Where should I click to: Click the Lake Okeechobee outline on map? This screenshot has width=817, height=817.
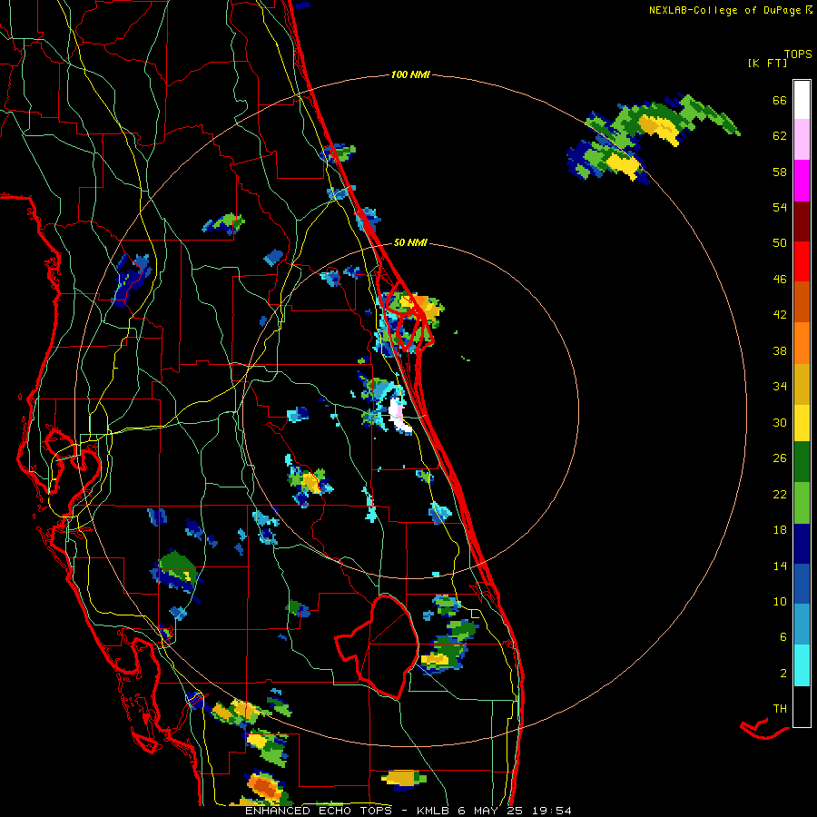pos(379,646)
